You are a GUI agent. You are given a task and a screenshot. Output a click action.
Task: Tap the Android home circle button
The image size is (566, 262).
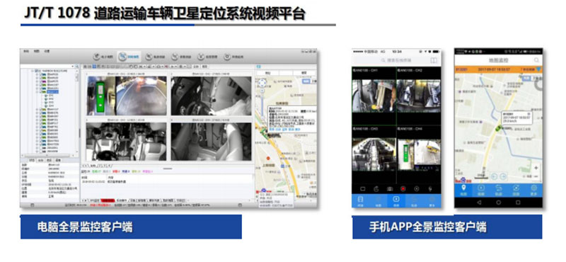point(499,203)
